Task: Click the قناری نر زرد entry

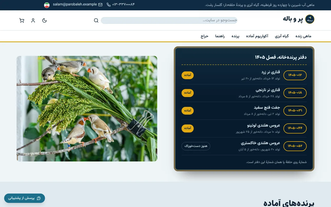Action: point(270,72)
